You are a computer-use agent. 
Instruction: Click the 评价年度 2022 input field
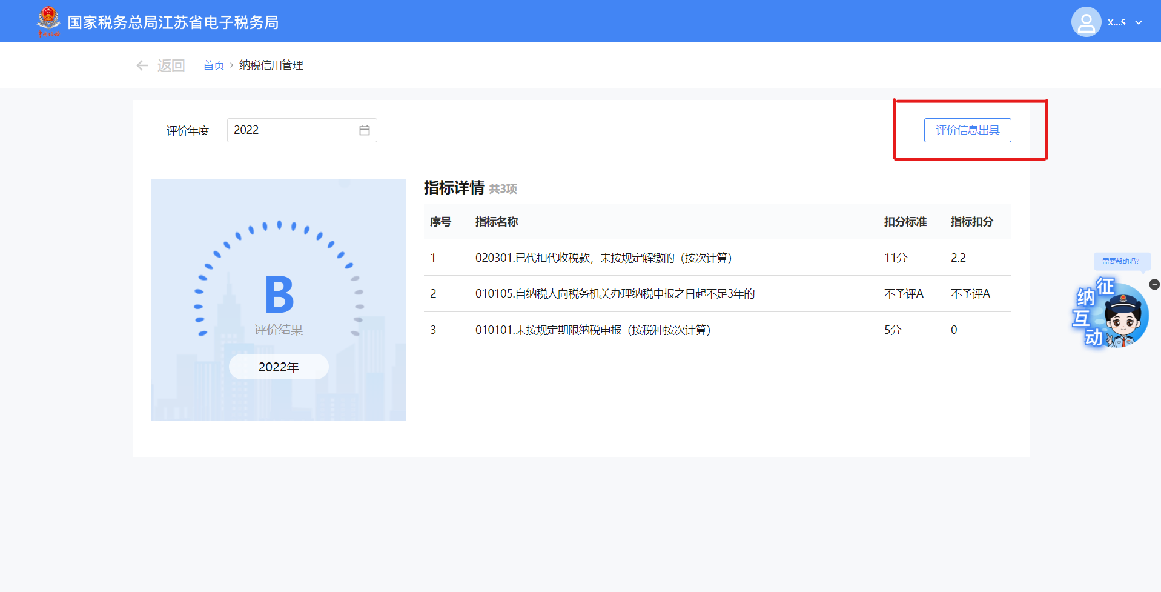(291, 130)
